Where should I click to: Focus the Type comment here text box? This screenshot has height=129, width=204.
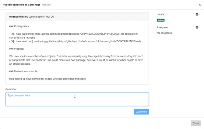77,99
